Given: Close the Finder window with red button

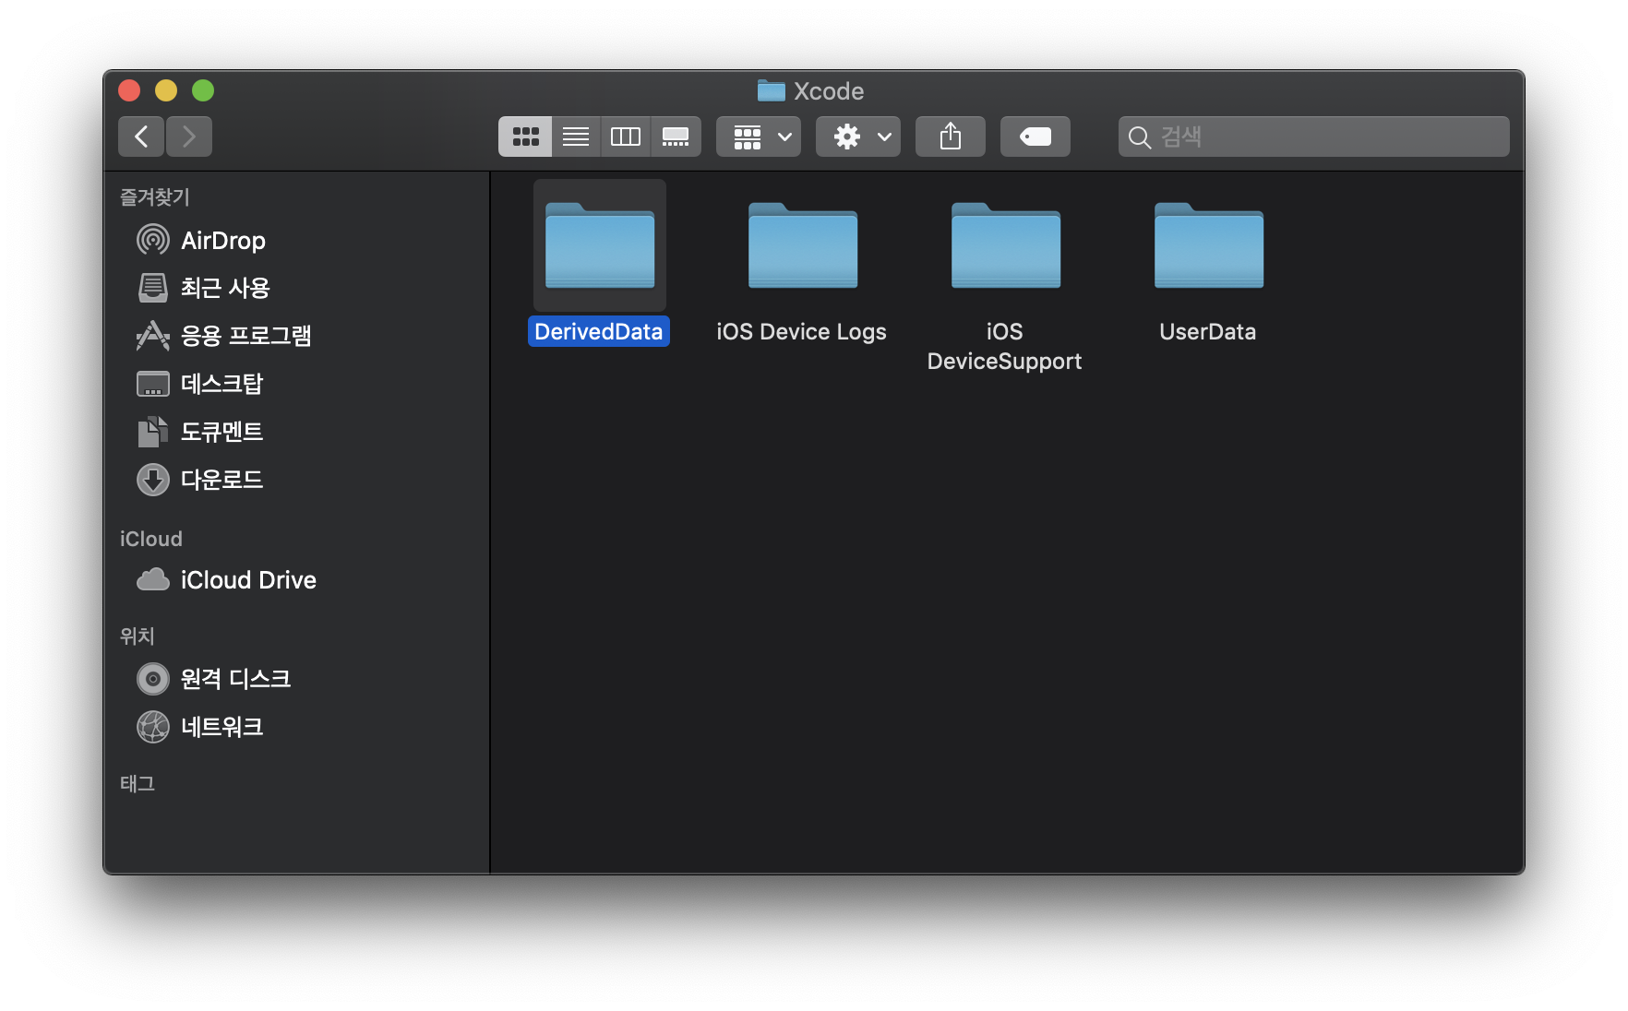Looking at the screenshot, I should pos(129,90).
